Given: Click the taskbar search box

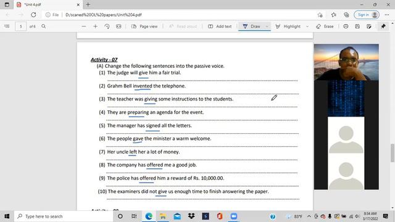Looking at the screenshot, I should click(64, 216).
